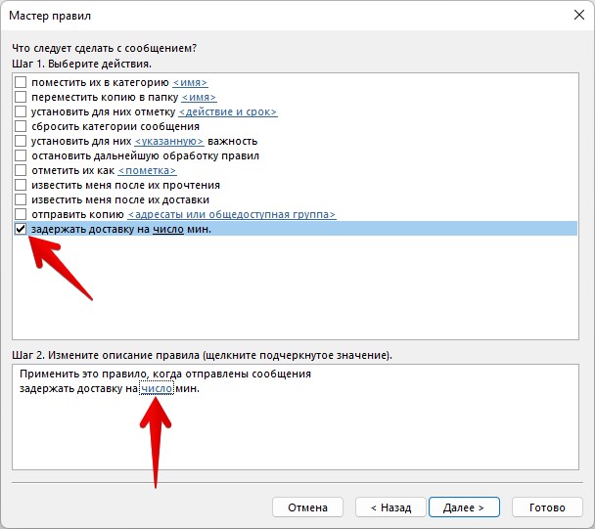This screenshot has height=529, width=595.
Task: Check 'известить меня после их доставки' checkbox
Action: coord(21,199)
